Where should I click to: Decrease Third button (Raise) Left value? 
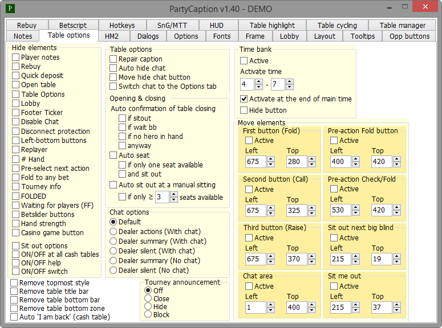pyautogui.click(x=270, y=262)
